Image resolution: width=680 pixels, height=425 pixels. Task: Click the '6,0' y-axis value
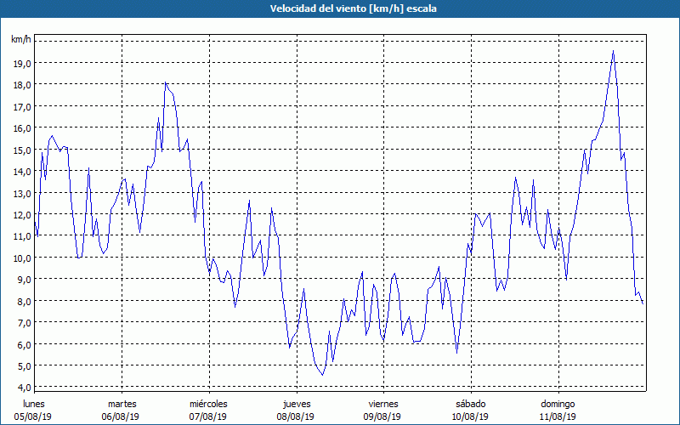tap(25, 344)
